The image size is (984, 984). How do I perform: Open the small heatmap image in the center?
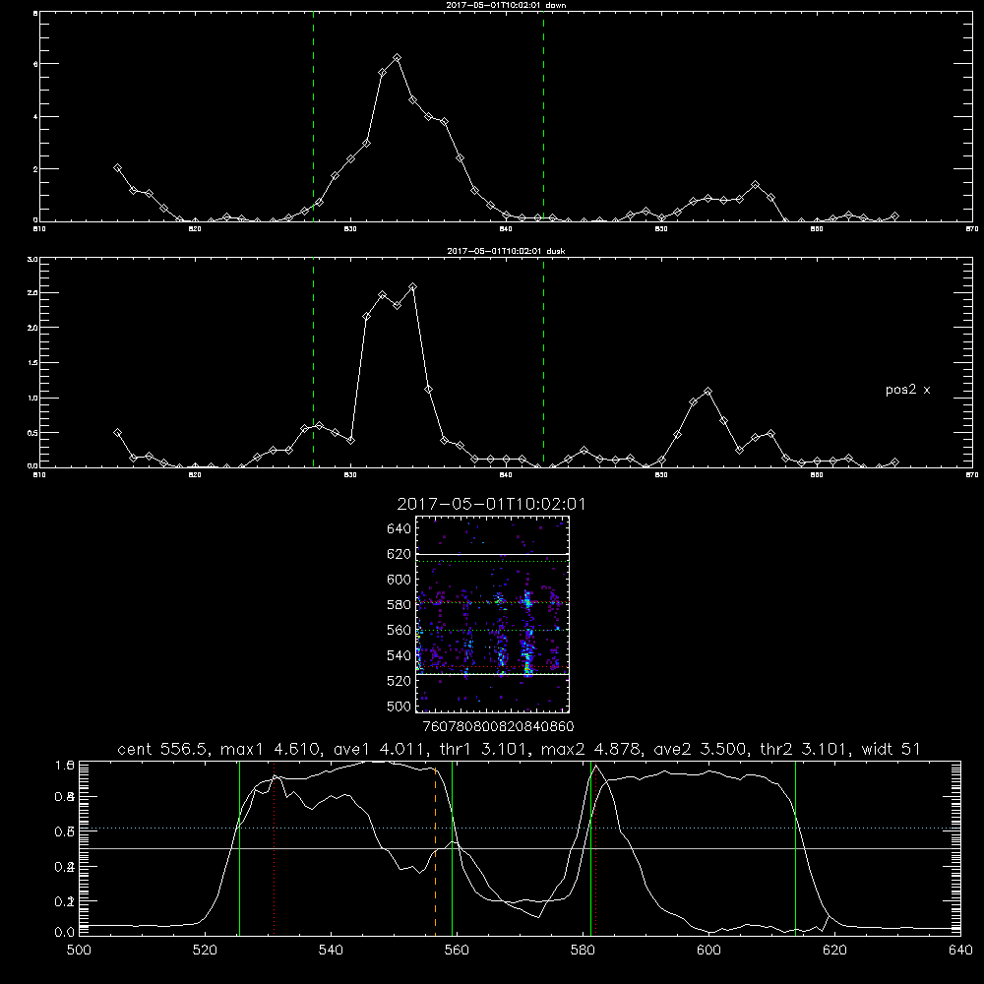[492, 614]
